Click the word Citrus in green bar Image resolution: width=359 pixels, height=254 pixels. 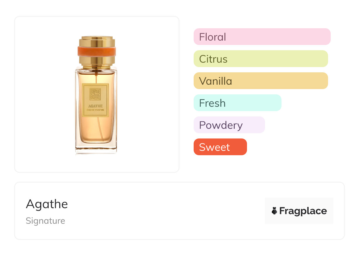(213, 59)
